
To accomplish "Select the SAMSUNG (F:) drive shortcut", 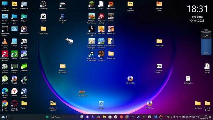I will pos(63,19).
